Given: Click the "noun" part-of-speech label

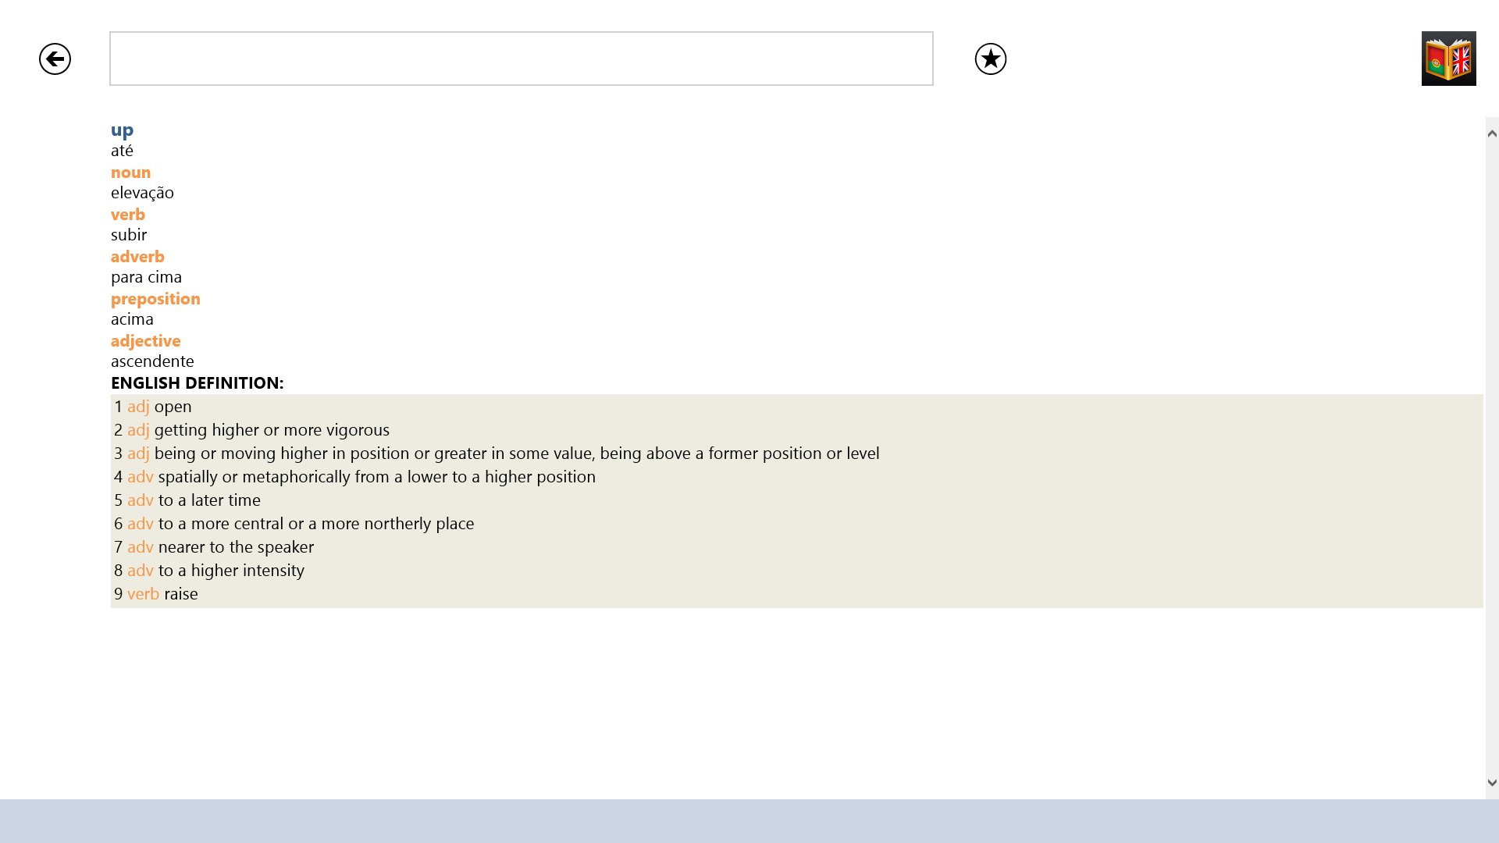Looking at the screenshot, I should 130,173.
